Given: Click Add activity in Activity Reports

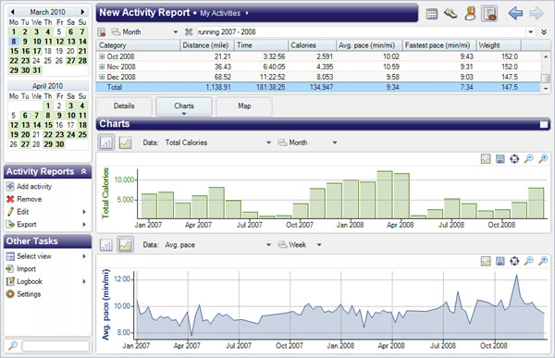Looking at the screenshot, I should 34,187.
